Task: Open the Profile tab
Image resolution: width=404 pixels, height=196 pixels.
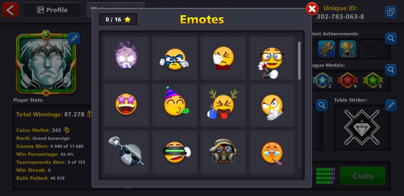Action: pos(52,10)
